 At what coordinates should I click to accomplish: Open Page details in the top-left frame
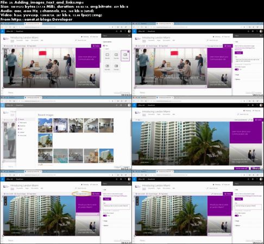(32, 46)
